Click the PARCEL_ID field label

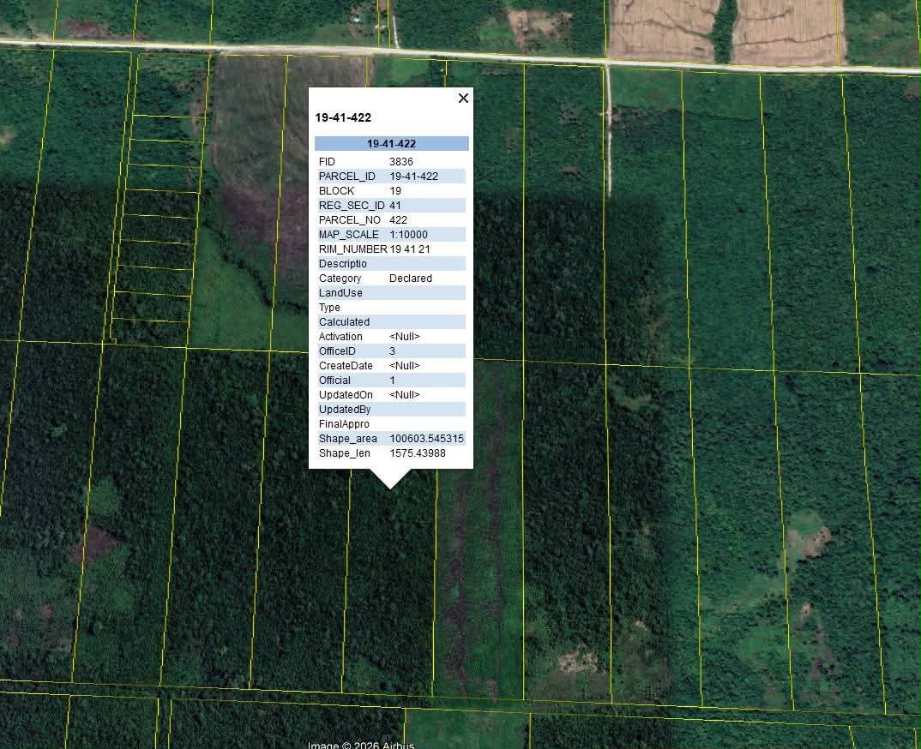[346, 176]
